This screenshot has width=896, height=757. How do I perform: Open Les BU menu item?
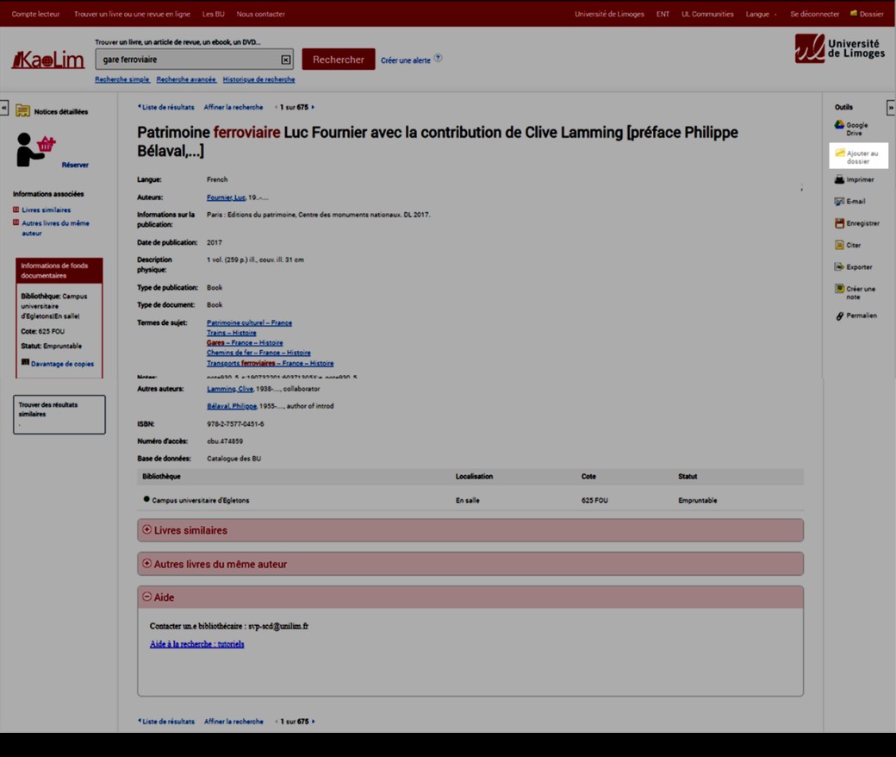tap(213, 14)
